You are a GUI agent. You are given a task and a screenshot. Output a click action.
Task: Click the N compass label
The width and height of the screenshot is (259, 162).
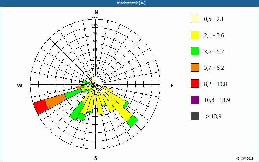tap(96, 12)
